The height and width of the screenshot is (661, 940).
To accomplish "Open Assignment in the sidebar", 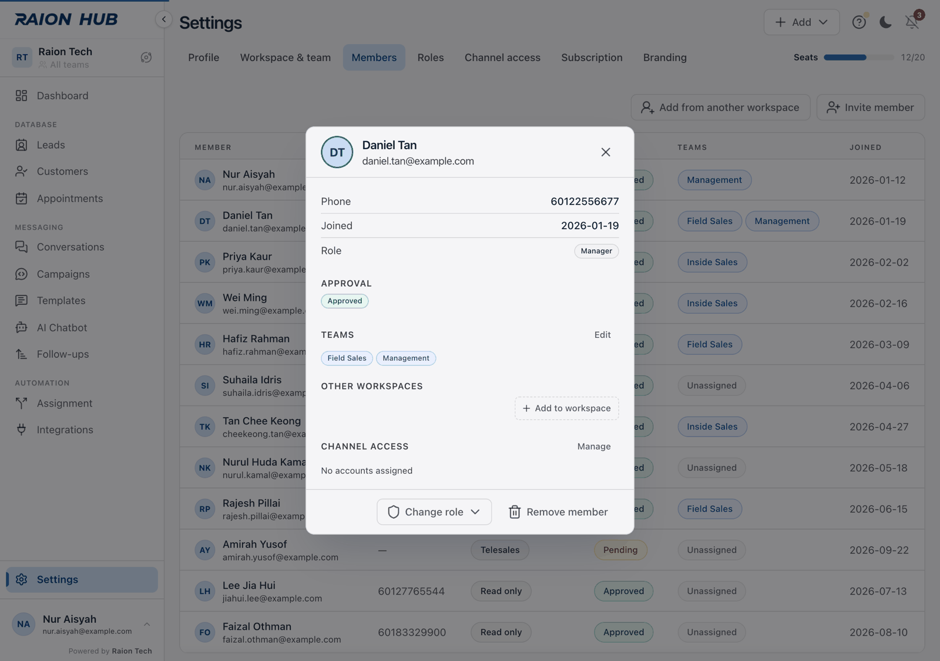I will [82, 404].
